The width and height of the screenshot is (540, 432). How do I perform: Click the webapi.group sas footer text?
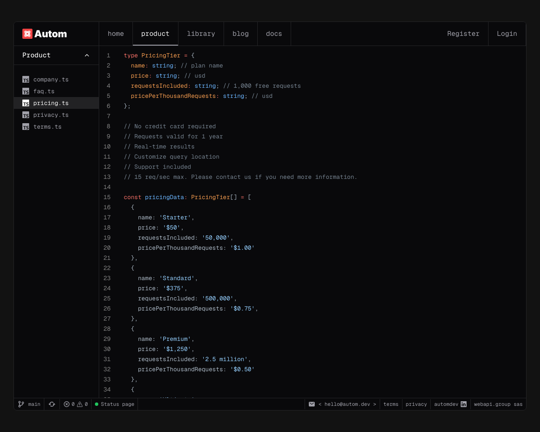[498, 404]
